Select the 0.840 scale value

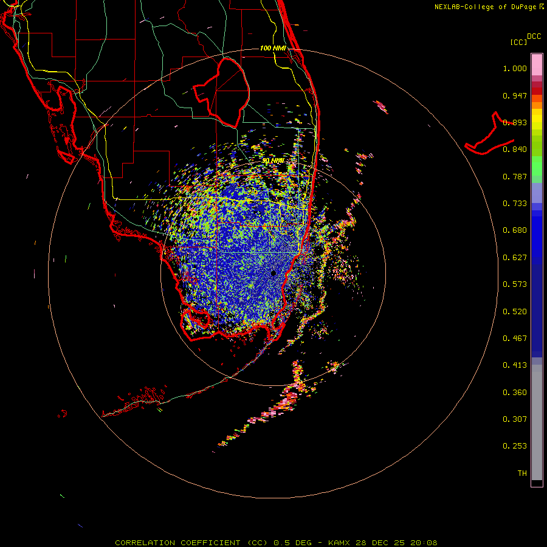[515, 150]
